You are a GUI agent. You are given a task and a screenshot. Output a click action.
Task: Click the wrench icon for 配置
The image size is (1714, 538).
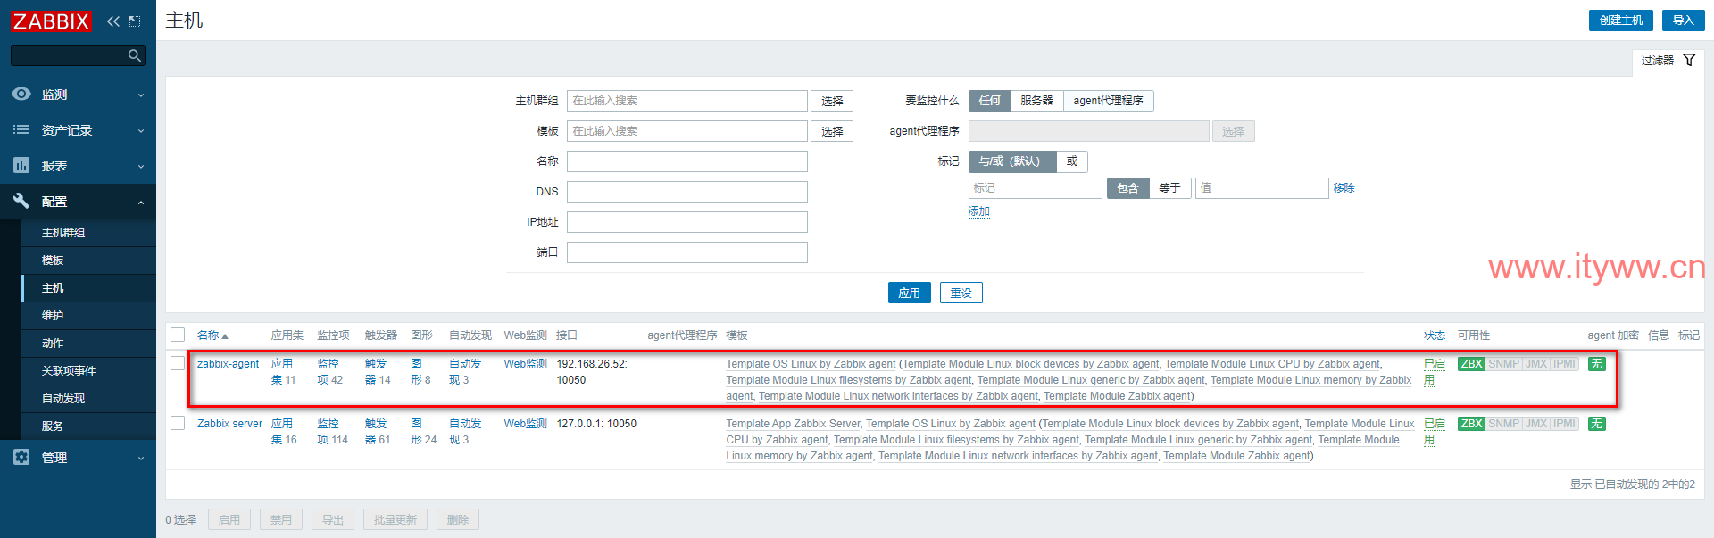click(21, 201)
